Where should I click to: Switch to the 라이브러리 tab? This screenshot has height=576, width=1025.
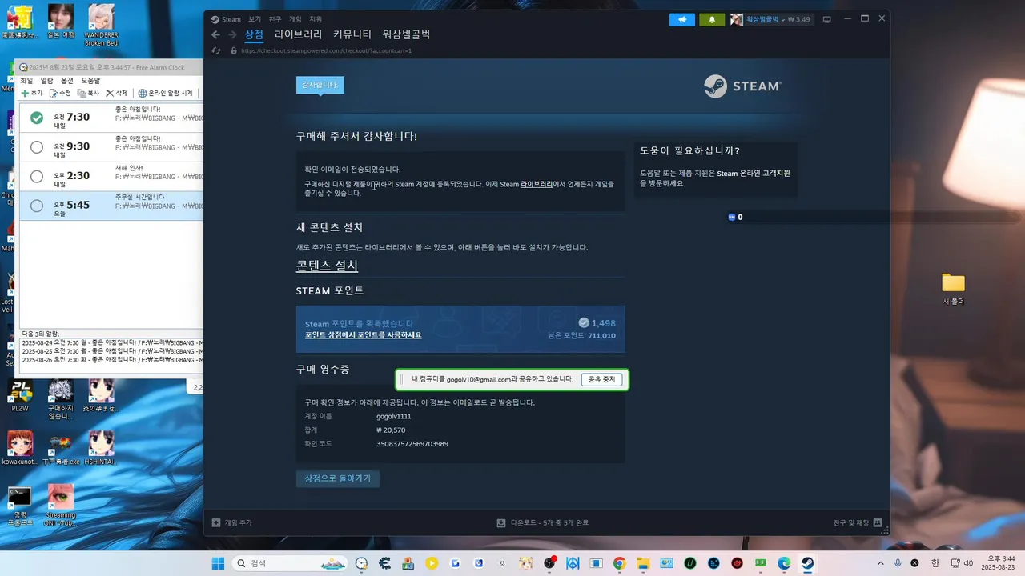pyautogui.click(x=298, y=34)
